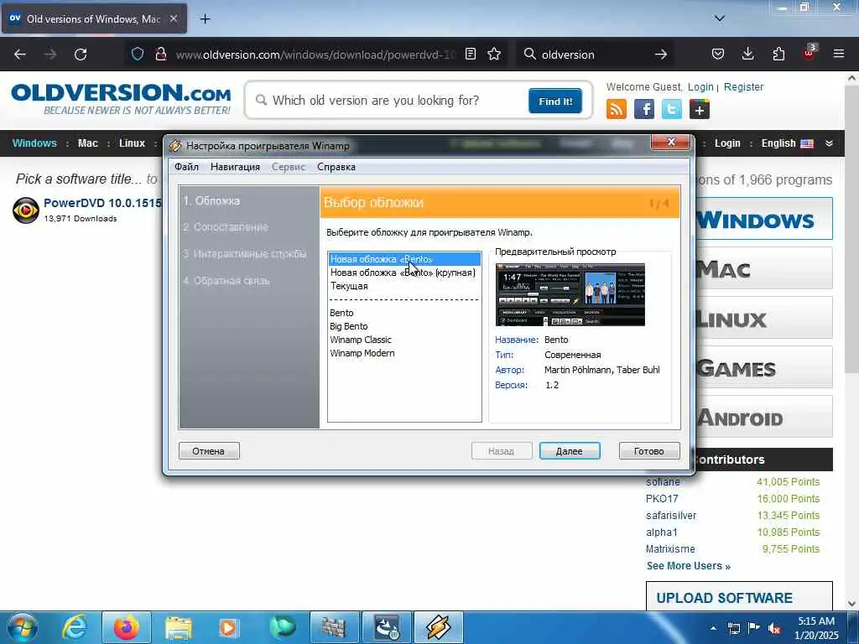Click the Bento skin preview thumbnail

[x=570, y=294]
